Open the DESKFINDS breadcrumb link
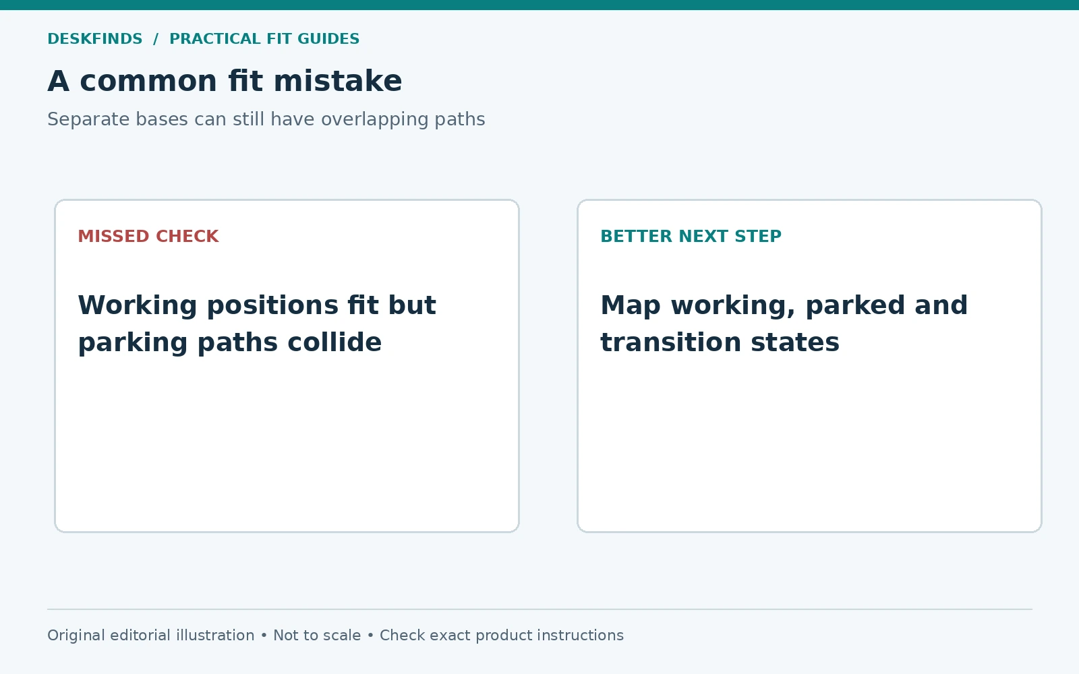Screen dimensions: 1079x674 tap(95, 39)
